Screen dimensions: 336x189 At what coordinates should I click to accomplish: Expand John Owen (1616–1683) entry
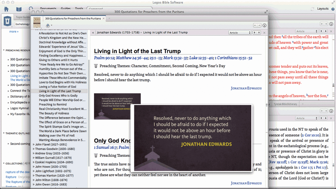pos(34,185)
